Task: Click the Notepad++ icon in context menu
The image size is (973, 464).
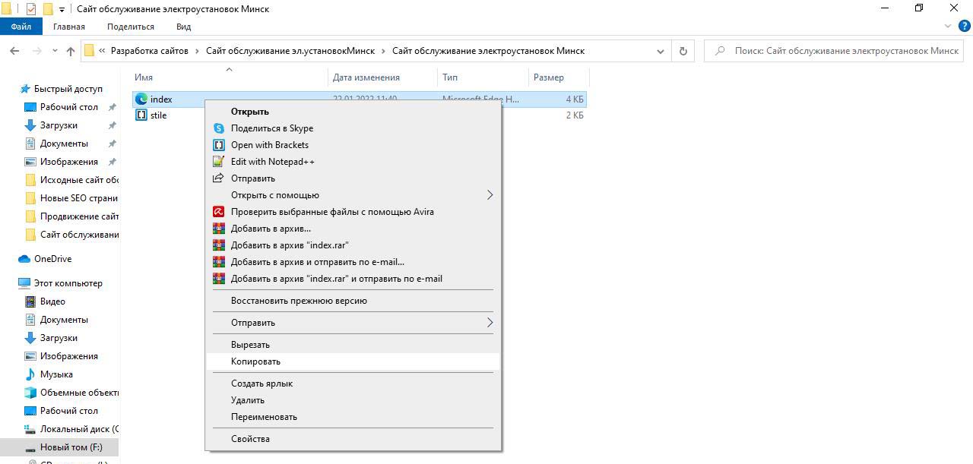Action: pyautogui.click(x=219, y=162)
